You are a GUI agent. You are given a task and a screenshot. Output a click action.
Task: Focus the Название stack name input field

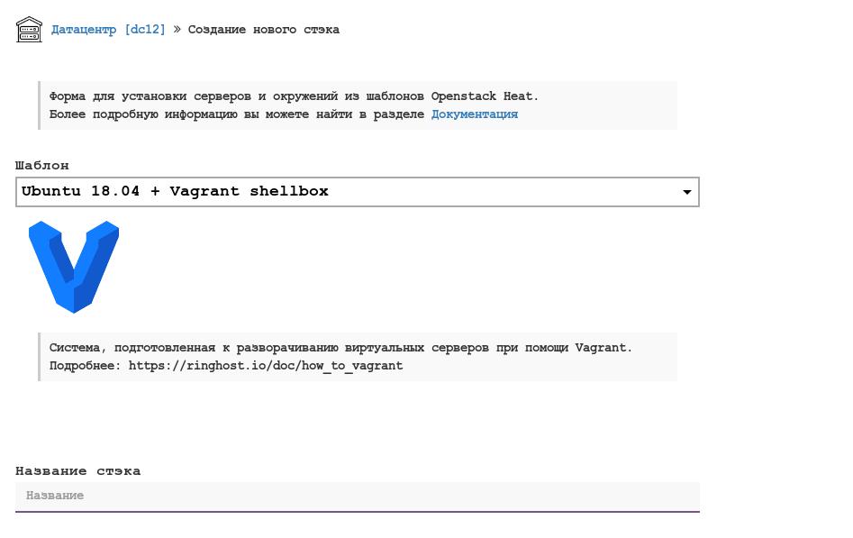(357, 496)
